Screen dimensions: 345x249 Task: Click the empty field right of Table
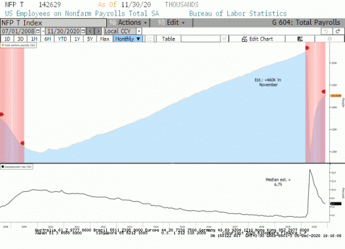coord(201,39)
